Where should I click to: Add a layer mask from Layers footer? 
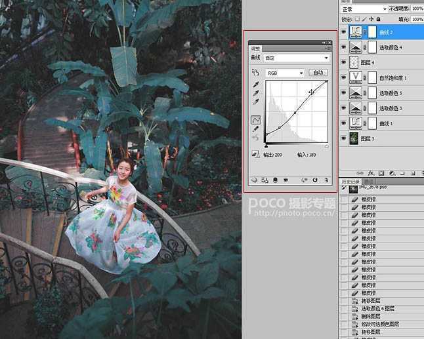coord(381,173)
